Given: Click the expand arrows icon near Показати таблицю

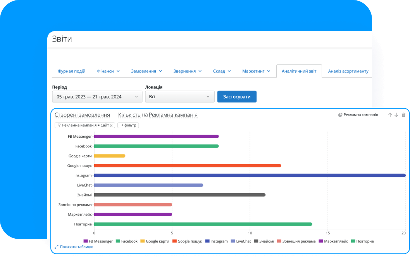Looking at the screenshot, I should point(57,246).
